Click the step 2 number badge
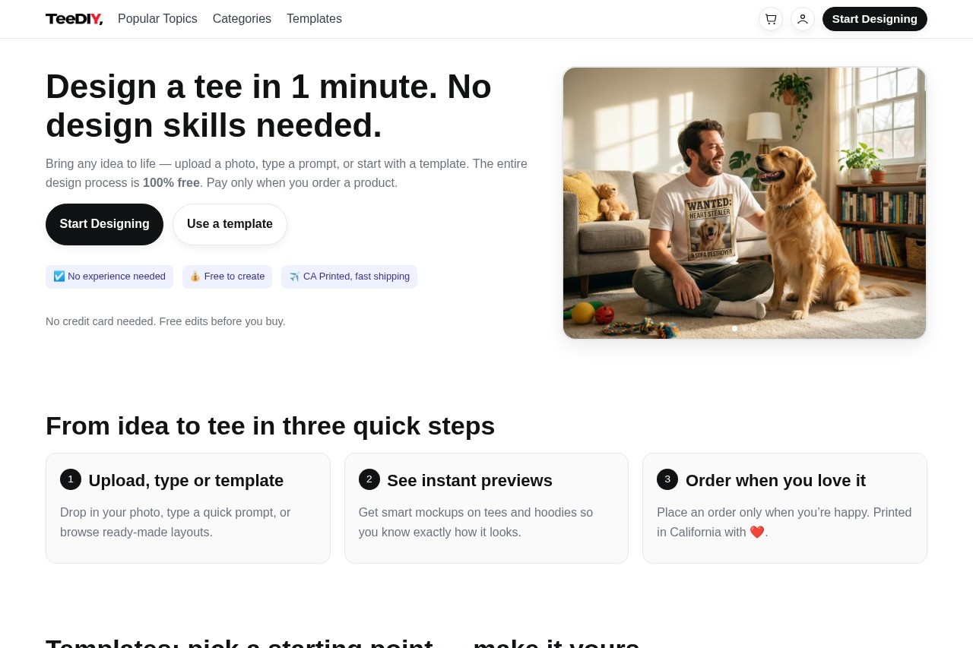This screenshot has height=648, width=973. click(x=369, y=479)
